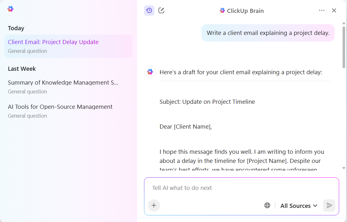The image size is (347, 222).
Task: Send the message with the arrow icon
Action: point(329,205)
